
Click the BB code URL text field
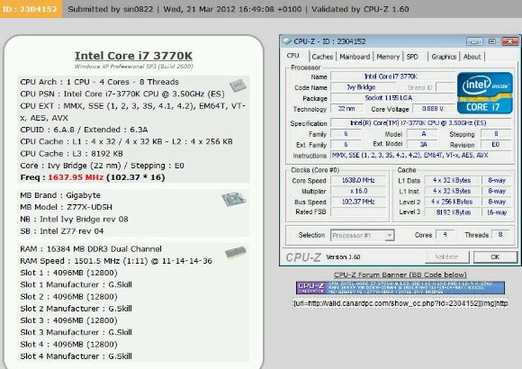pos(400,303)
